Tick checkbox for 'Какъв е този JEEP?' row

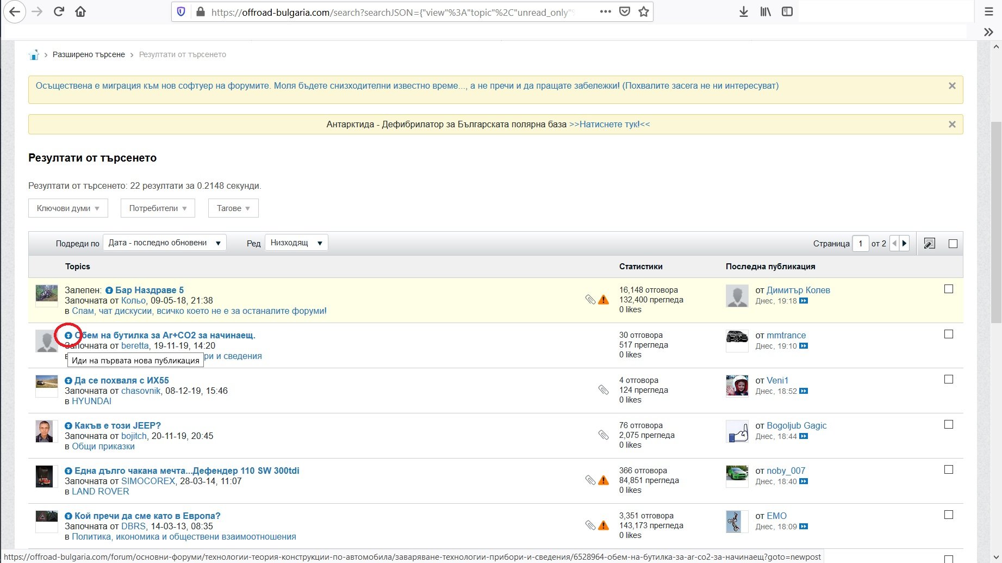(x=949, y=424)
